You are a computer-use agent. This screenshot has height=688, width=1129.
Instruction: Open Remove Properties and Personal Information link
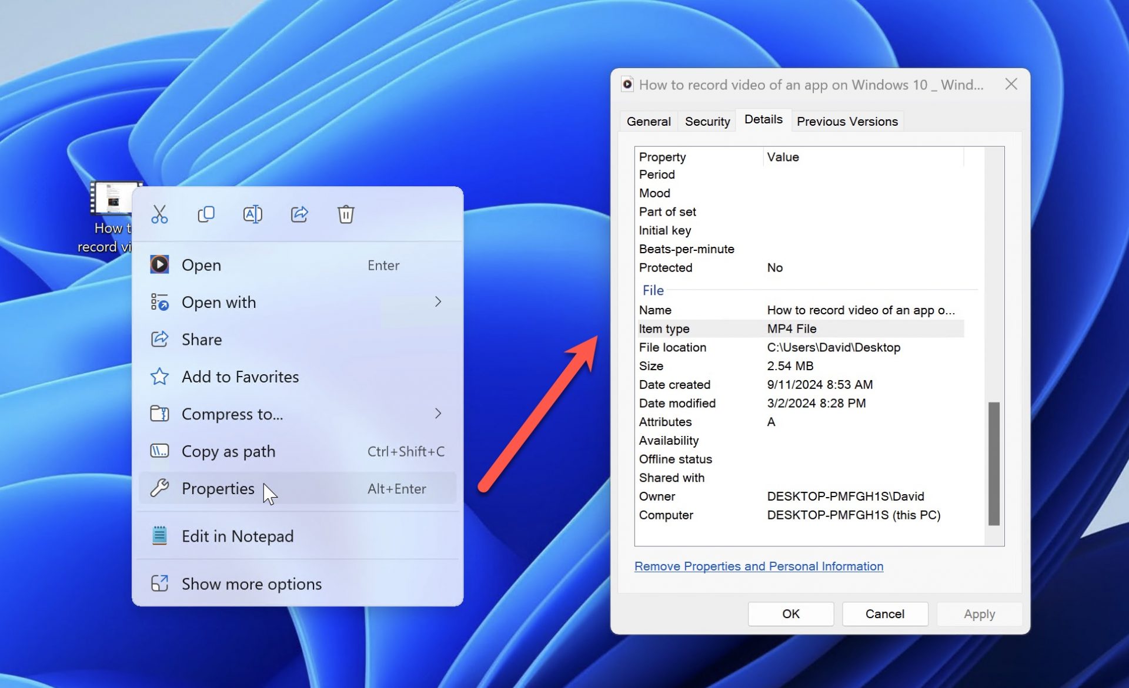tap(759, 566)
